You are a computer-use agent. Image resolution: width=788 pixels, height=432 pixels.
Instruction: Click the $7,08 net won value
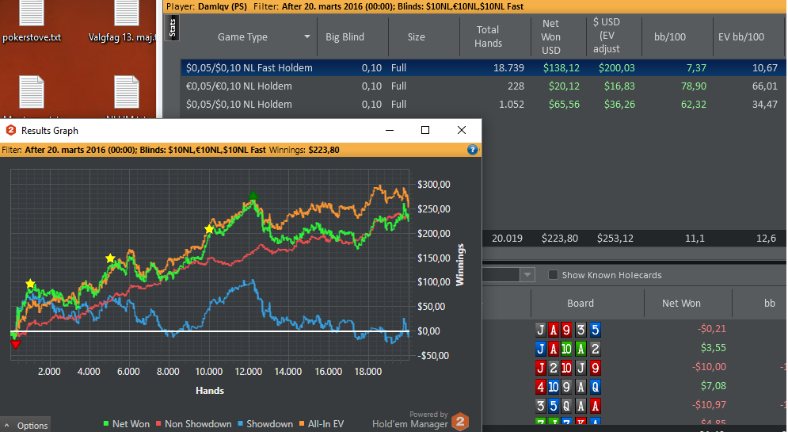[x=713, y=386]
